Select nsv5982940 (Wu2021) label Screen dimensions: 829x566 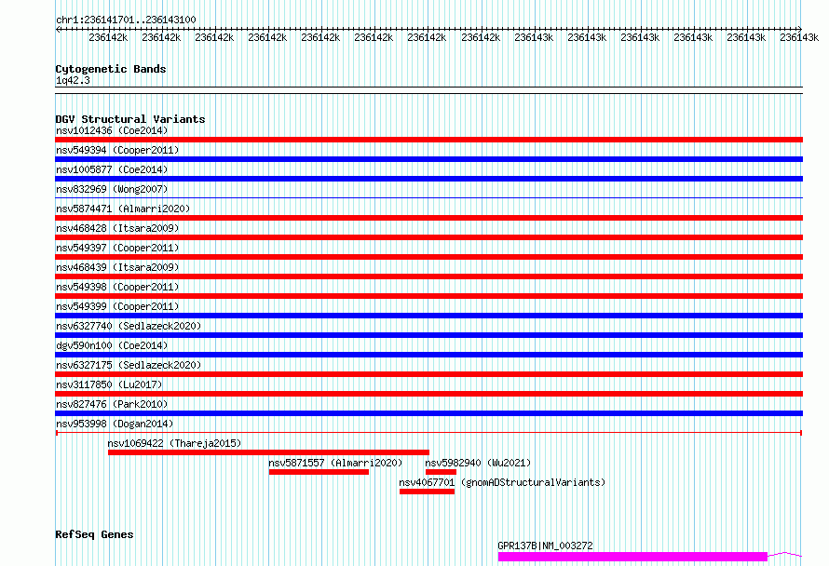tap(478, 463)
